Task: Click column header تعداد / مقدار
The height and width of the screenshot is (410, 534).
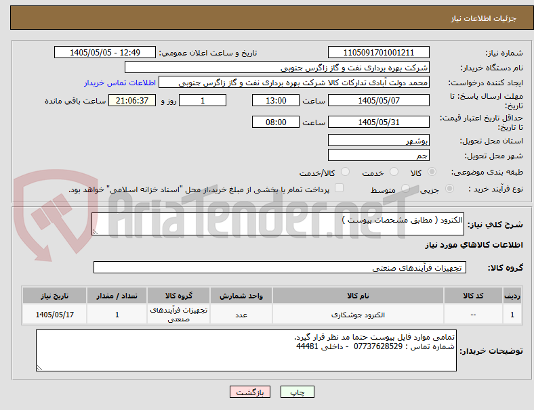Action: pos(117,296)
